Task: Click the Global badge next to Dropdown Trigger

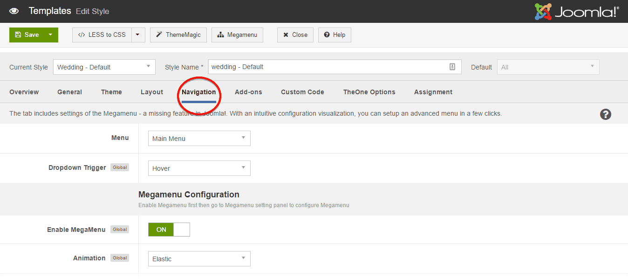Action: click(119, 167)
